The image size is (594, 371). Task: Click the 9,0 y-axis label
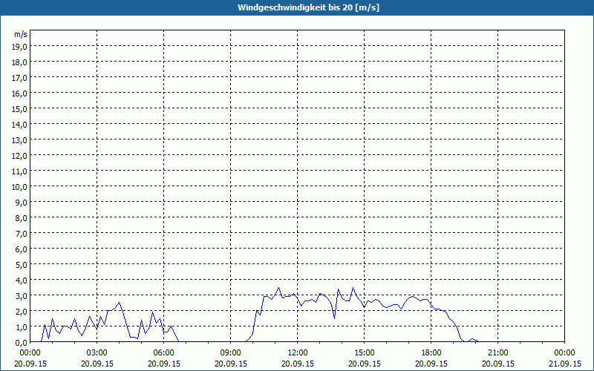tap(22, 203)
